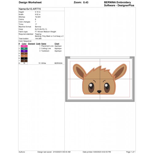Image resolution: width=154 pixels, height=154 pixels.
Task: Click 'F7 Woven Medium Weight' fabric type
Action: pos(46,32)
